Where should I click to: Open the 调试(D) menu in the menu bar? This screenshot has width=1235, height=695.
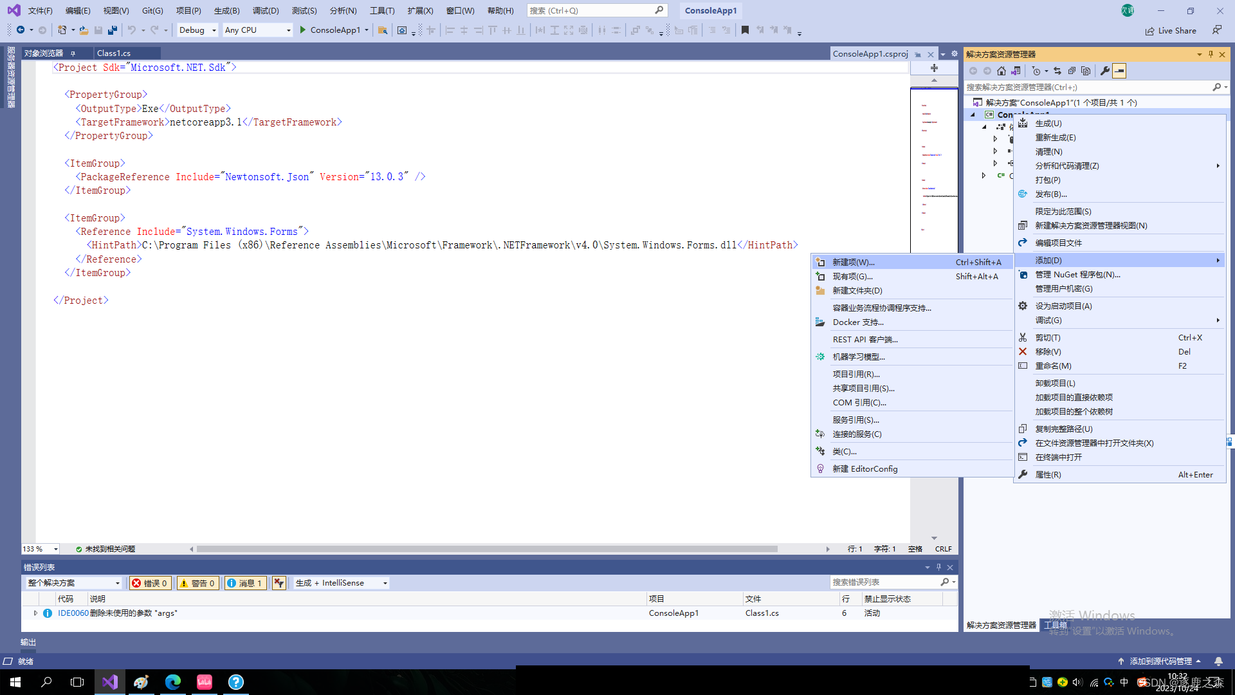266,11
